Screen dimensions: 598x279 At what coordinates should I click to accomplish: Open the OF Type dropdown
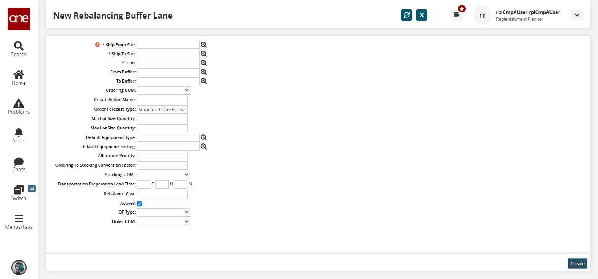(187, 212)
